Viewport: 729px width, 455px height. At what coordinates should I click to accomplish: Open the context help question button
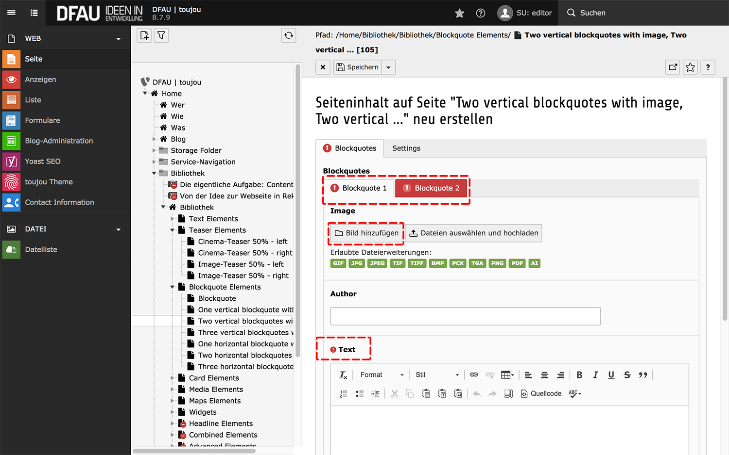pyautogui.click(x=708, y=67)
